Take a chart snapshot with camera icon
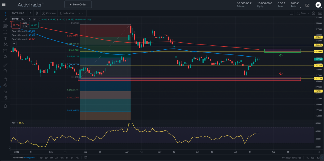This screenshot has height=161, width=324. click(320, 13)
